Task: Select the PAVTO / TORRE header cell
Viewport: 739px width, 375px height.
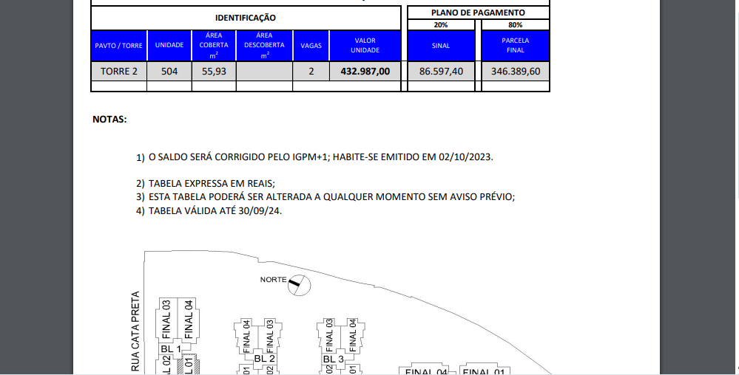Action: pyautogui.click(x=119, y=46)
